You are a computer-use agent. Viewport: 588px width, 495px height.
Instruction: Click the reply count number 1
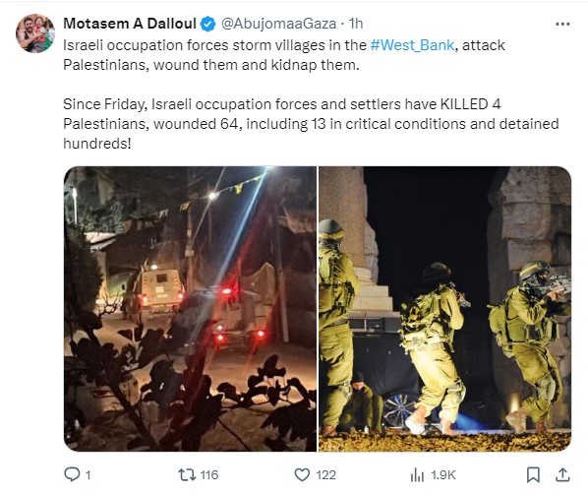click(88, 475)
